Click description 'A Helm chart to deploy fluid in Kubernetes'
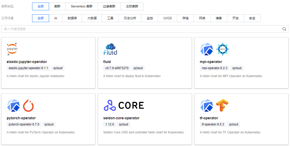The image size is (291, 146). tap(132, 76)
